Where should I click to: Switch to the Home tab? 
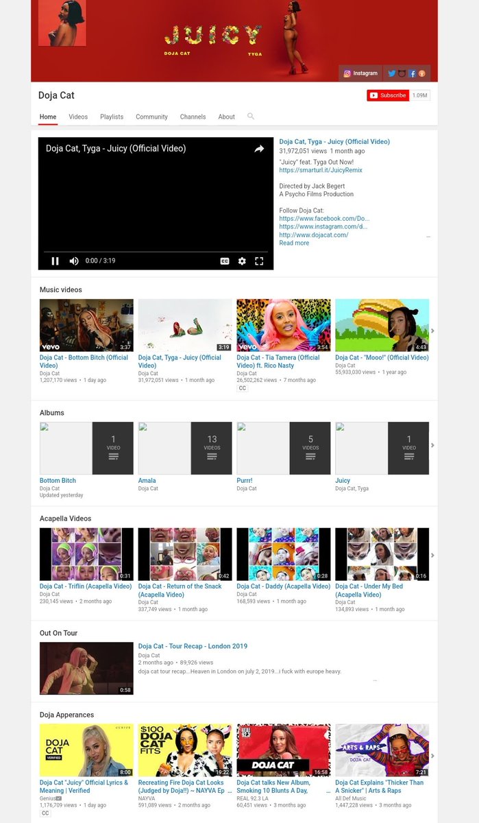click(48, 117)
